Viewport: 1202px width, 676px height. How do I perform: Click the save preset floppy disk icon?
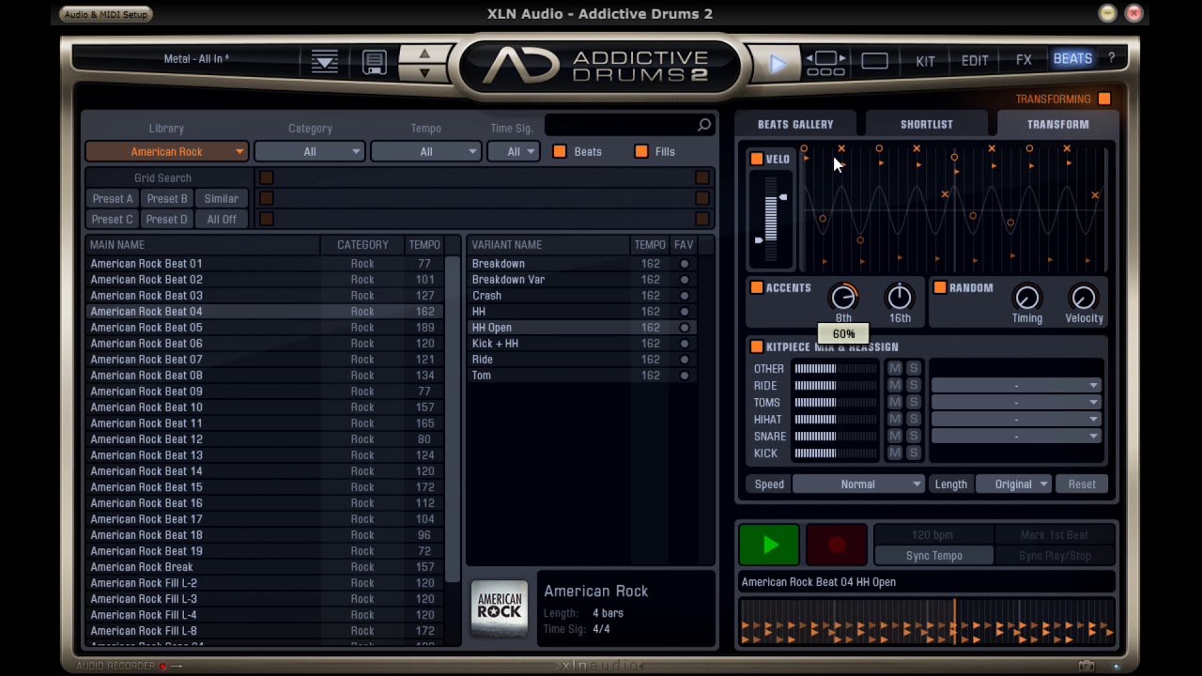(x=375, y=62)
